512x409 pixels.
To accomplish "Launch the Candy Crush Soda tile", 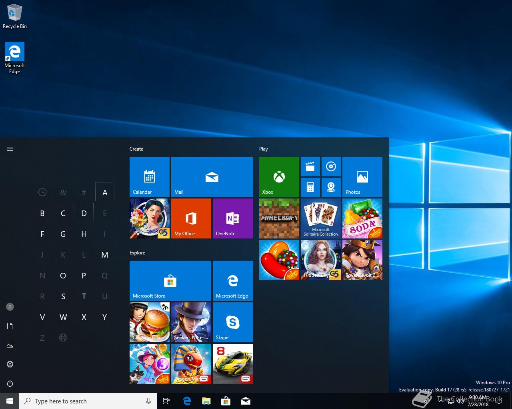I will pos(362,218).
